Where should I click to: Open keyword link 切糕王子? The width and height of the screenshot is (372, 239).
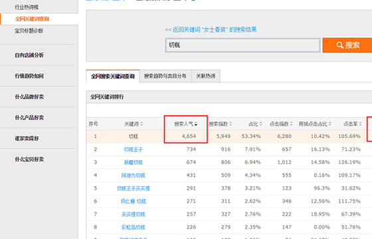tap(134, 149)
